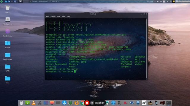Launch Wireshark shark fin icon in dock

tap(113, 103)
